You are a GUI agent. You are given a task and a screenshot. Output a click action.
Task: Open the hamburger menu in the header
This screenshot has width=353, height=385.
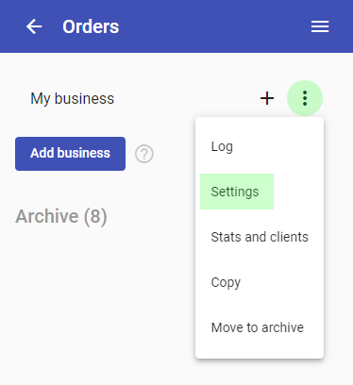coord(320,26)
